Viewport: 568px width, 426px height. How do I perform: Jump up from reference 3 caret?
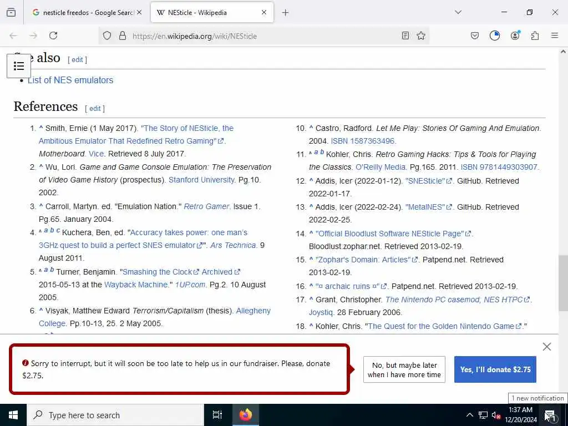click(41, 206)
